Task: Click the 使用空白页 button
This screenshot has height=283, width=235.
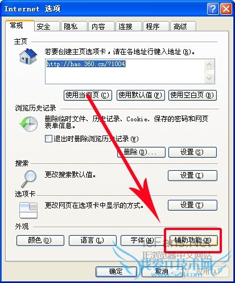Action: click(192, 95)
